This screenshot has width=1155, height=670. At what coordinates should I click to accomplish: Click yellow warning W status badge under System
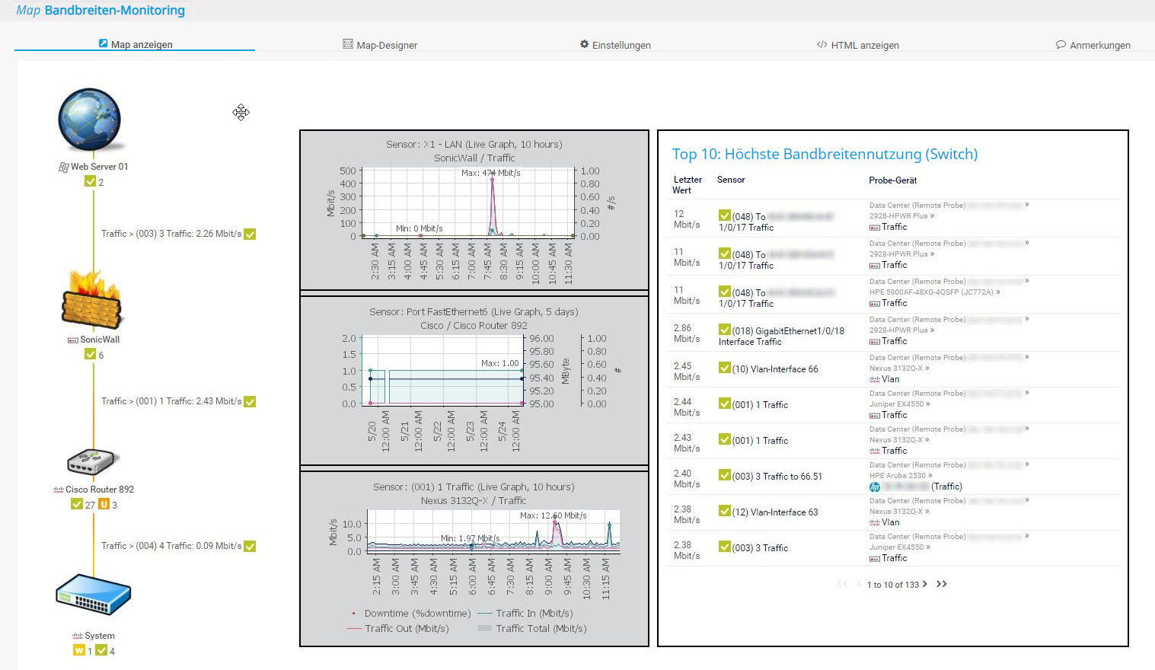click(x=78, y=651)
